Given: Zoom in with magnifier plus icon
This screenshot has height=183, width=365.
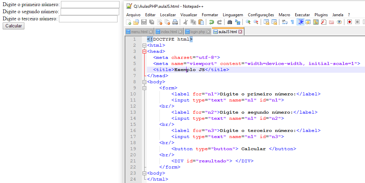Looking at the screenshot, I should coord(248,22).
